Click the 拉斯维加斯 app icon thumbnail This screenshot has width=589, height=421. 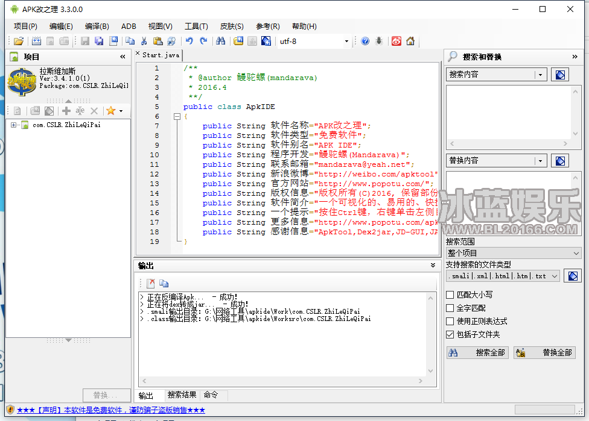22,81
